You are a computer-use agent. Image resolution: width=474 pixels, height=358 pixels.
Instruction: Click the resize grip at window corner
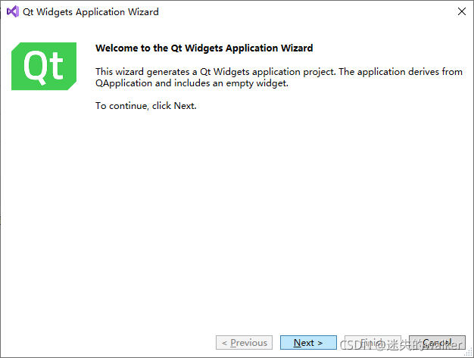pos(469,353)
